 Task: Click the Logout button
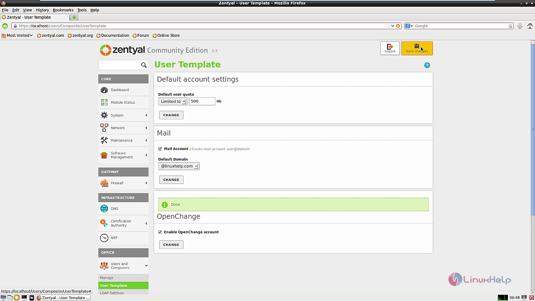coord(390,48)
